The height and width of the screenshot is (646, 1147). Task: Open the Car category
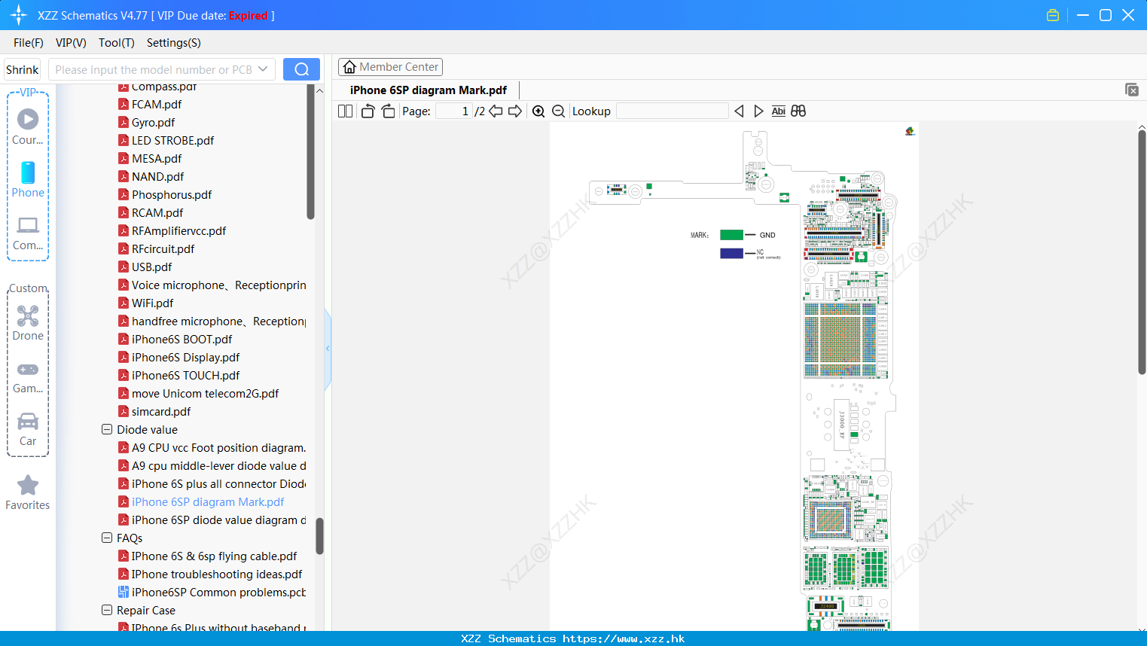tap(28, 429)
